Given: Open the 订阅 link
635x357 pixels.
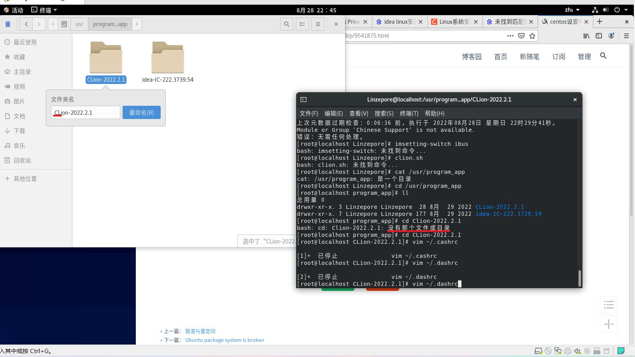Looking at the screenshot, I should point(558,57).
